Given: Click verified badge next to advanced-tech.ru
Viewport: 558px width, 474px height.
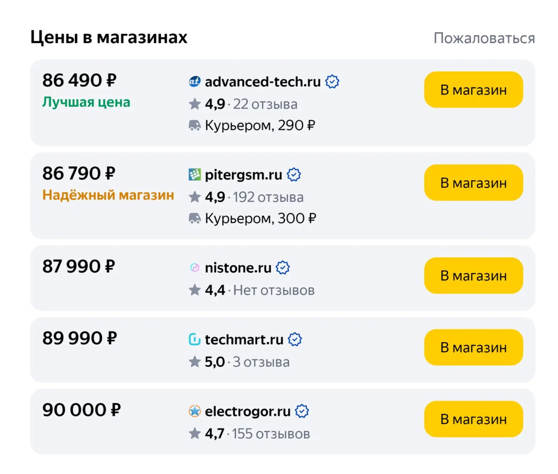Looking at the screenshot, I should (x=332, y=82).
